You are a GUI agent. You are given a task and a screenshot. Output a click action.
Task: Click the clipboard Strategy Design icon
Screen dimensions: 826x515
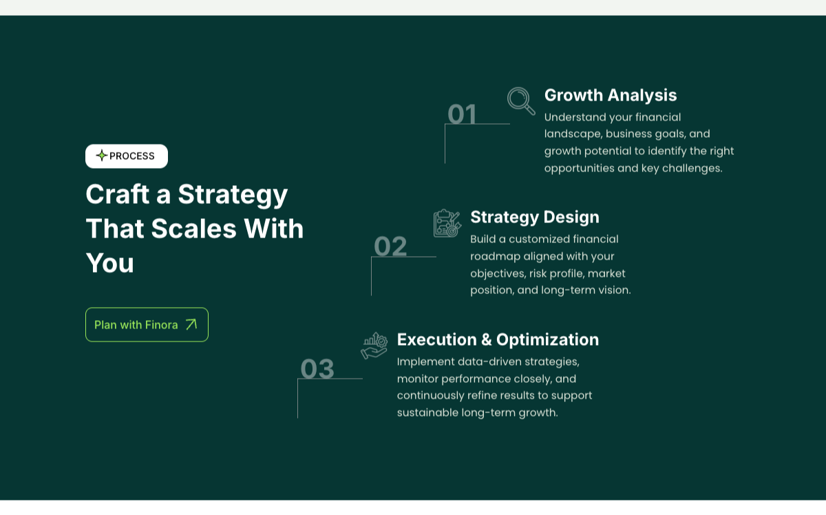[447, 223]
